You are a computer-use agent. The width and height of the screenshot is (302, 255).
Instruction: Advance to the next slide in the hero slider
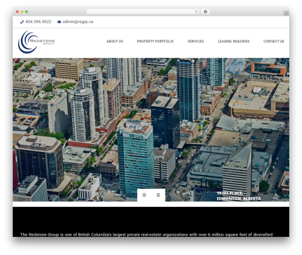click(158, 195)
